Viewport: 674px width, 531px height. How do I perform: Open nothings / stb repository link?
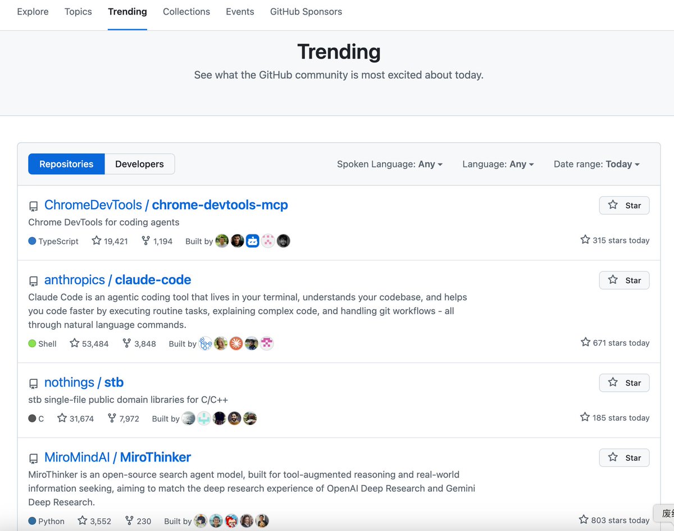pyautogui.click(x=84, y=383)
